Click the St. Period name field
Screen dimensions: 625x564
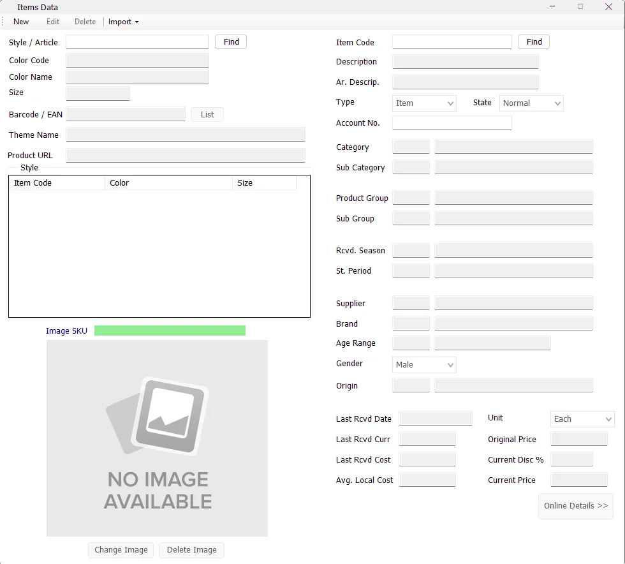(513, 271)
